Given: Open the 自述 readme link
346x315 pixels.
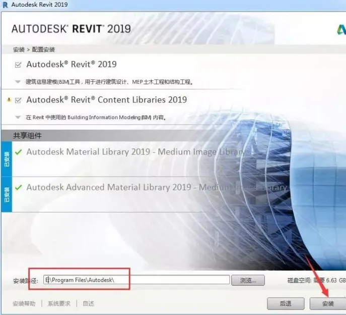Looking at the screenshot, I should click(88, 303).
